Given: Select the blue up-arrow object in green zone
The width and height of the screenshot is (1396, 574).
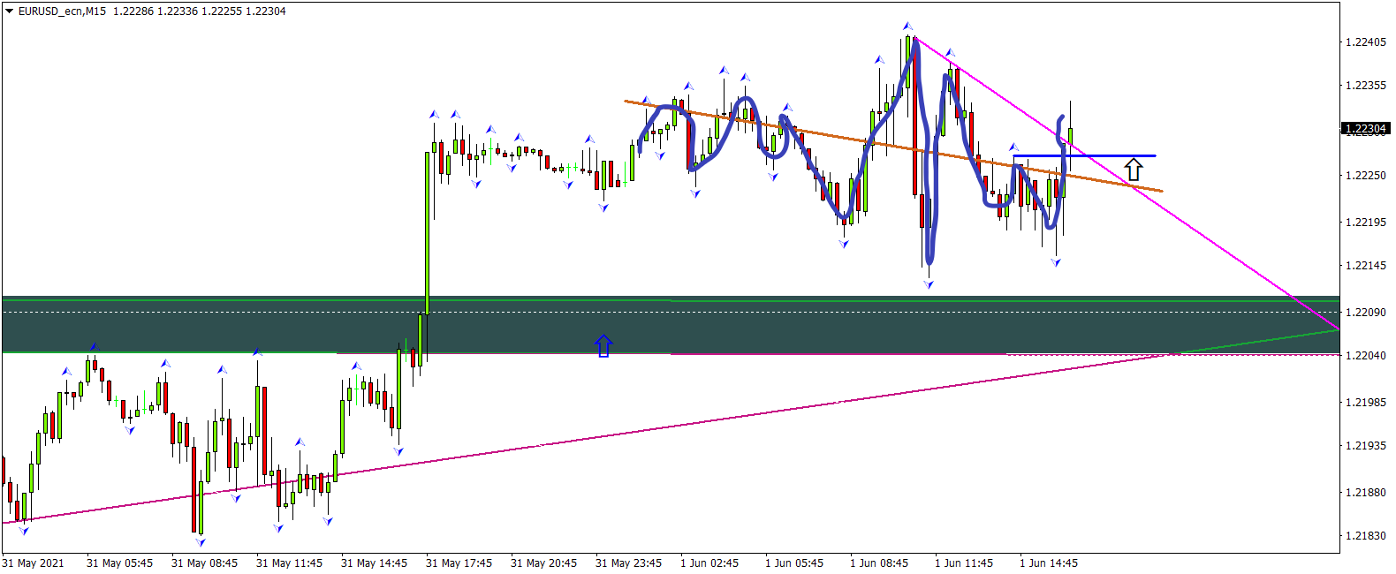Looking at the screenshot, I should 603,345.
